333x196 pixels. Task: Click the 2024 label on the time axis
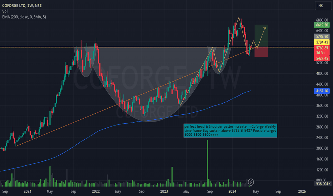pyautogui.click(x=232, y=191)
